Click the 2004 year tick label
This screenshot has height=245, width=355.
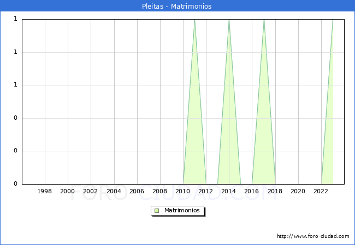point(114,191)
